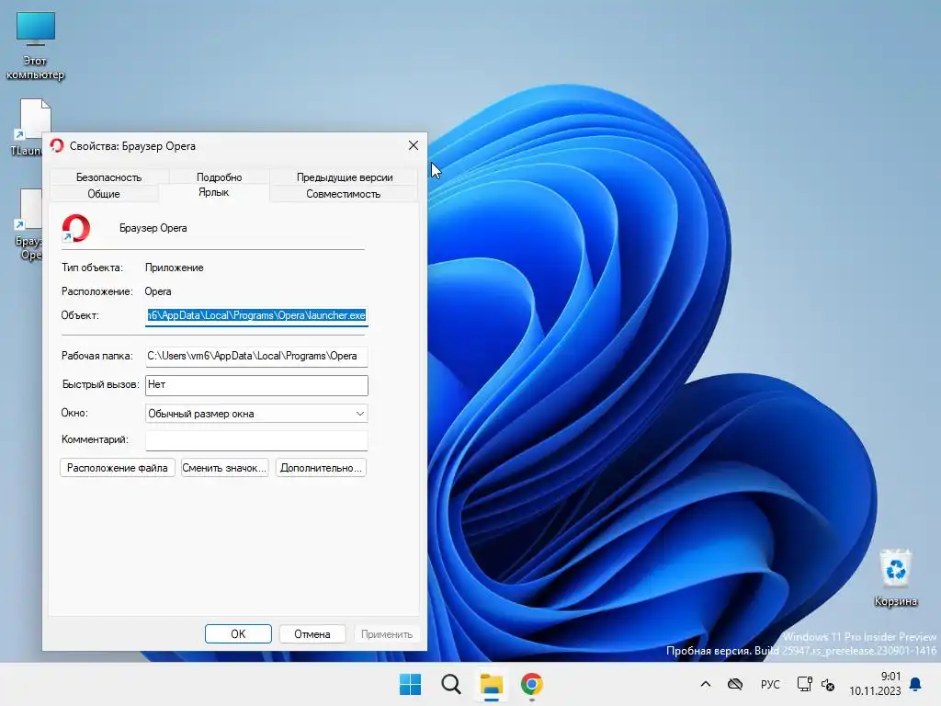Click the Opera location value

(x=158, y=291)
